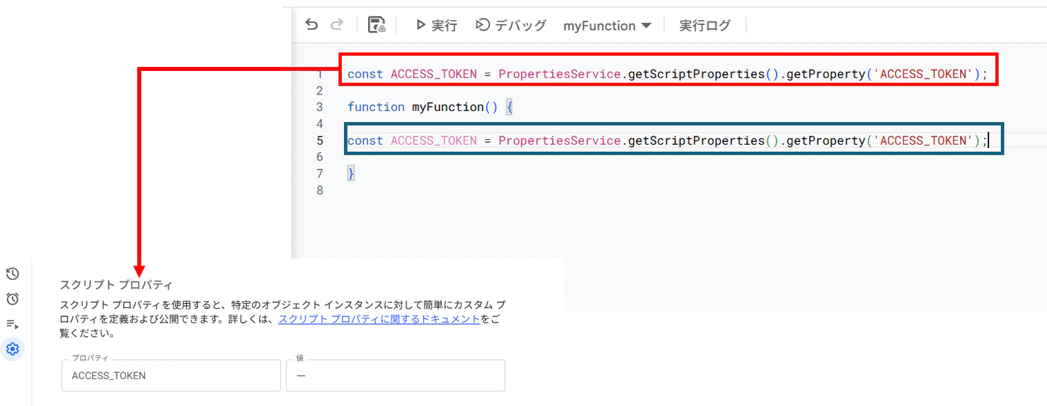Open Project Settings gear icon

click(x=12, y=349)
